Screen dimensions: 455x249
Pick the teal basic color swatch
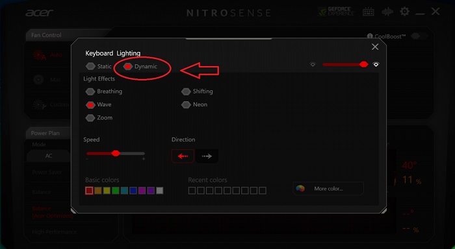click(x=124, y=191)
